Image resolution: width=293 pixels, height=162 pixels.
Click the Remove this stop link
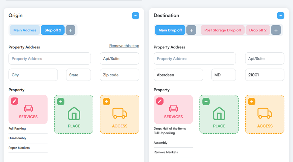(124, 46)
